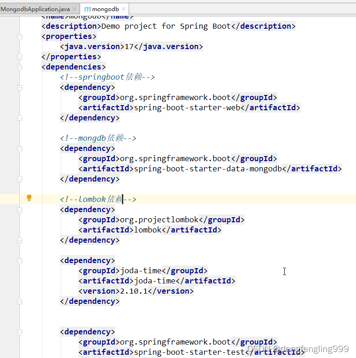356x358 pixels.
Task: Click groupId 'org.springframework.boot' in web dependency
Action: (x=175, y=98)
